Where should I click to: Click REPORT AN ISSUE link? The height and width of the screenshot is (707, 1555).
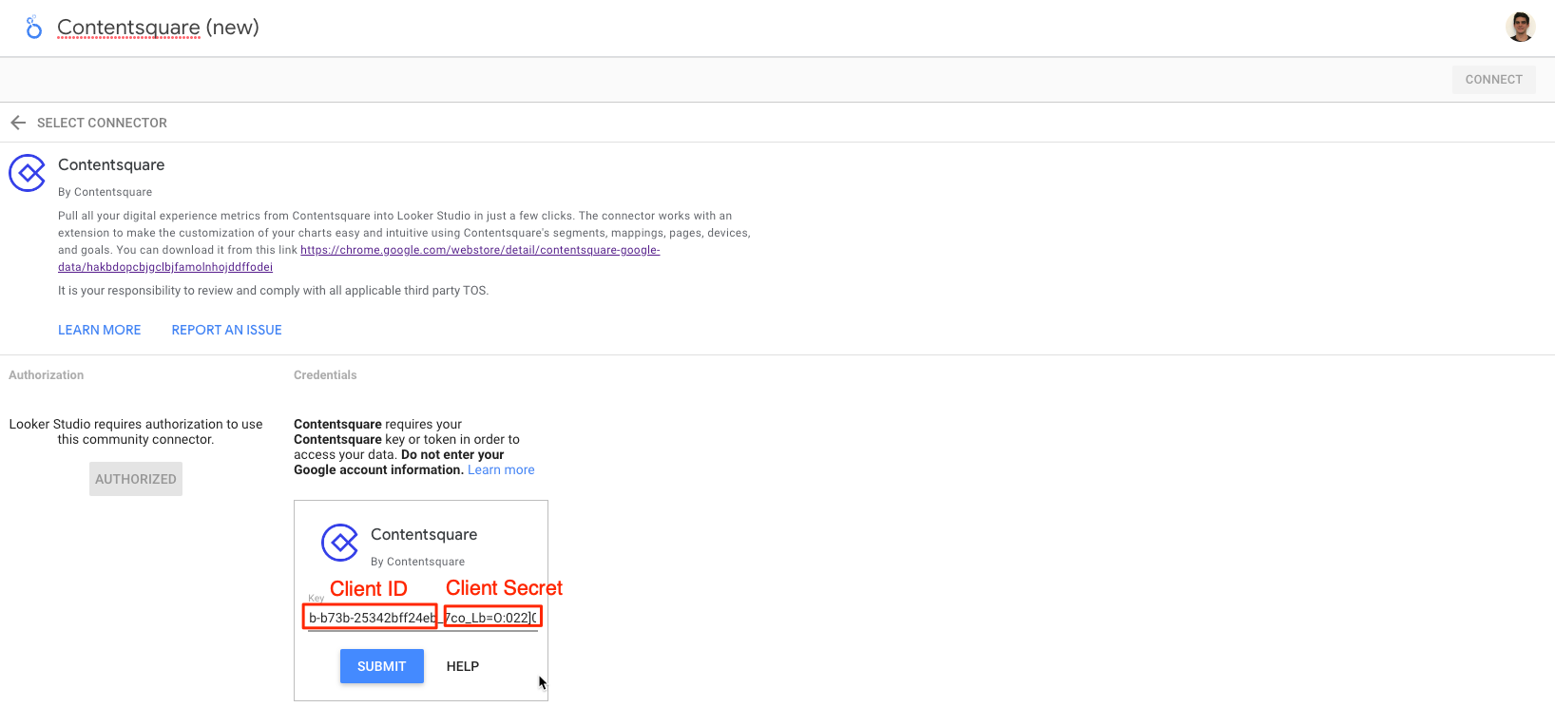click(x=226, y=330)
